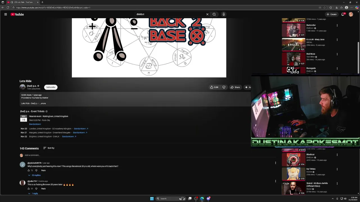Show hidden system tray icons chevron
Image resolution: width=360 pixels, height=202 pixels.
tap(333, 199)
